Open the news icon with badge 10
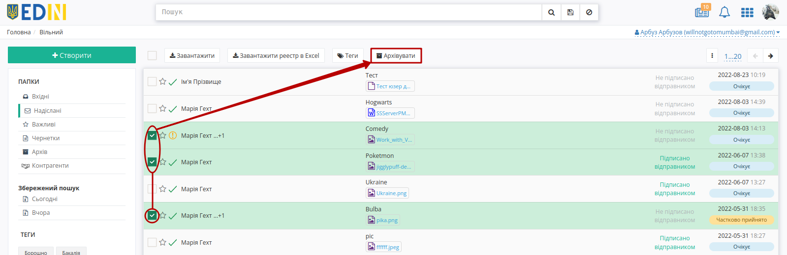 click(x=702, y=11)
